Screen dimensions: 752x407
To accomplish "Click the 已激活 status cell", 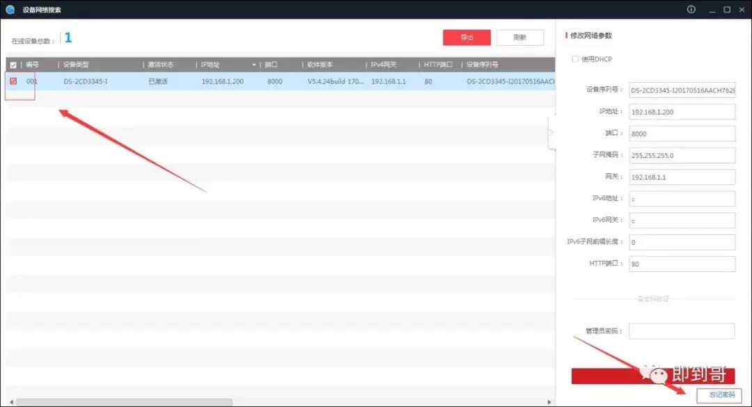I will point(158,81).
